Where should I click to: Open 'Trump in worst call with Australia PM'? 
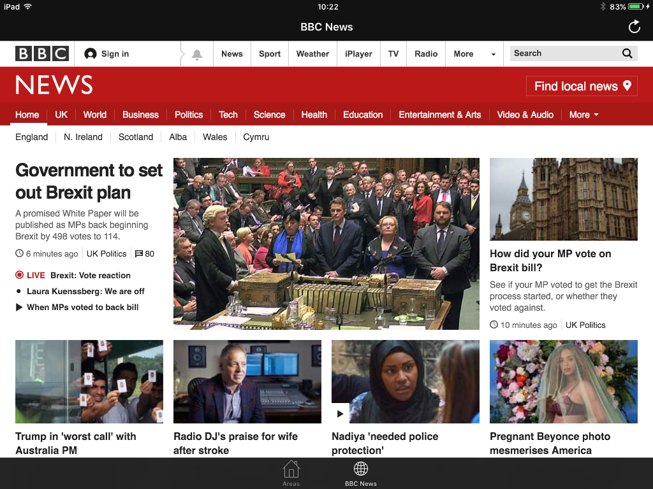pyautogui.click(x=76, y=443)
